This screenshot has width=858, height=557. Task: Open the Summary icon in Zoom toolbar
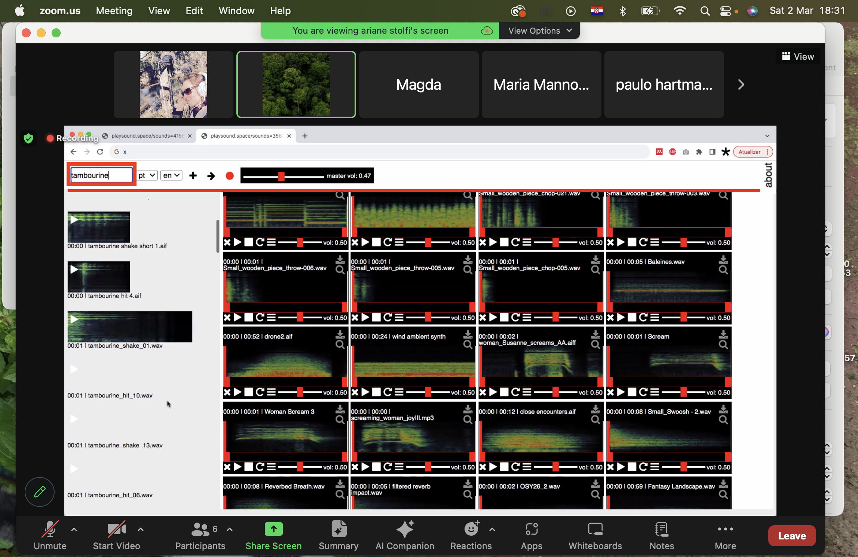point(338,535)
